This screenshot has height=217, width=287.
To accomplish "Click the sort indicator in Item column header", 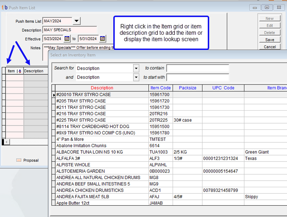I will pyautogui.click(x=20, y=71).
